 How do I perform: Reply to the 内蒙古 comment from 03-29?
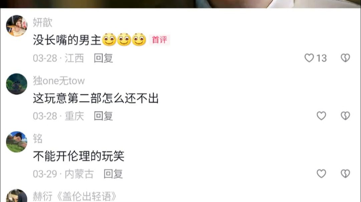point(113,174)
